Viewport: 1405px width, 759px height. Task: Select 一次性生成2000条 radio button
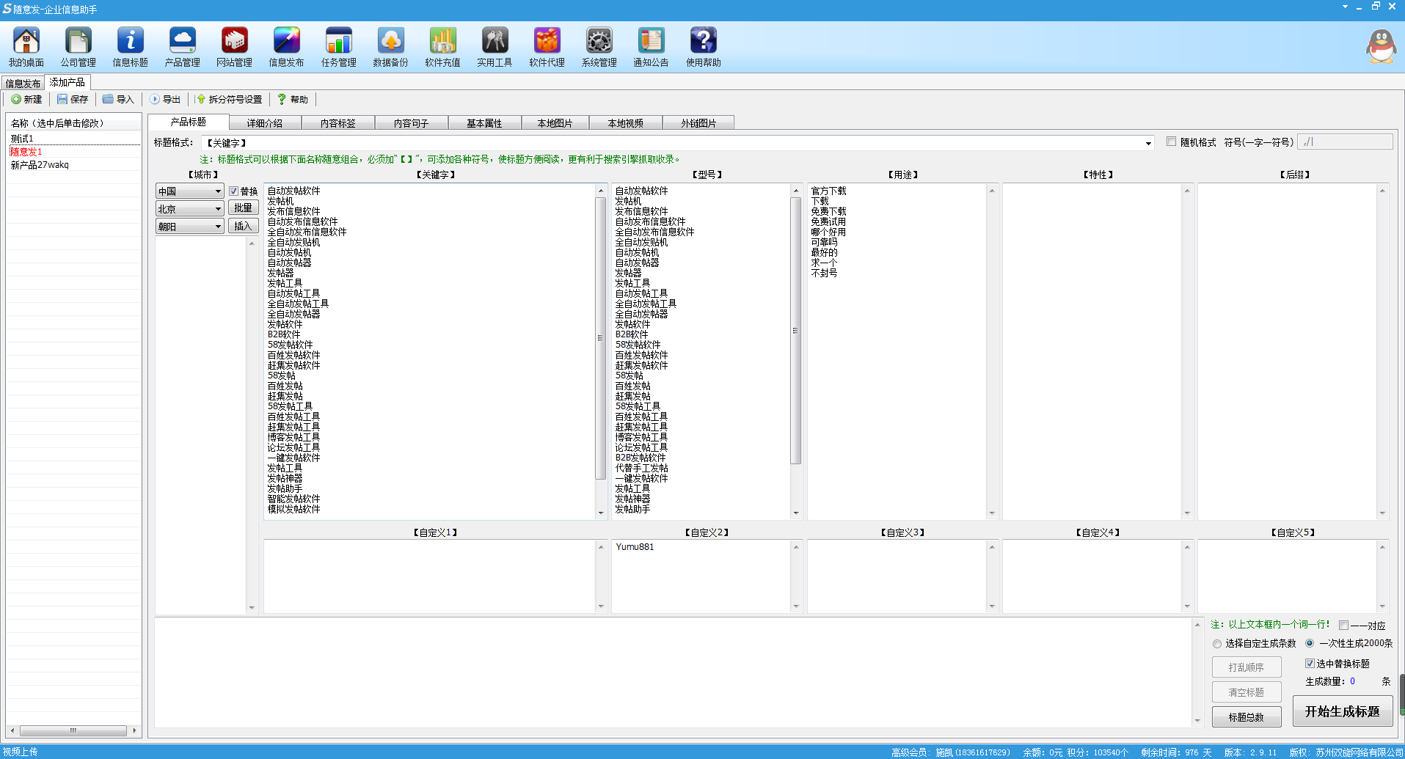pyautogui.click(x=1310, y=643)
